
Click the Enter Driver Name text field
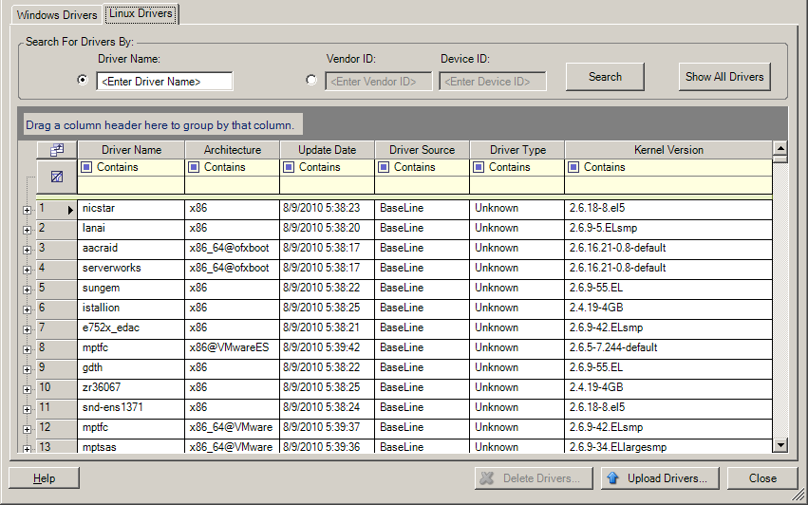[x=164, y=82]
